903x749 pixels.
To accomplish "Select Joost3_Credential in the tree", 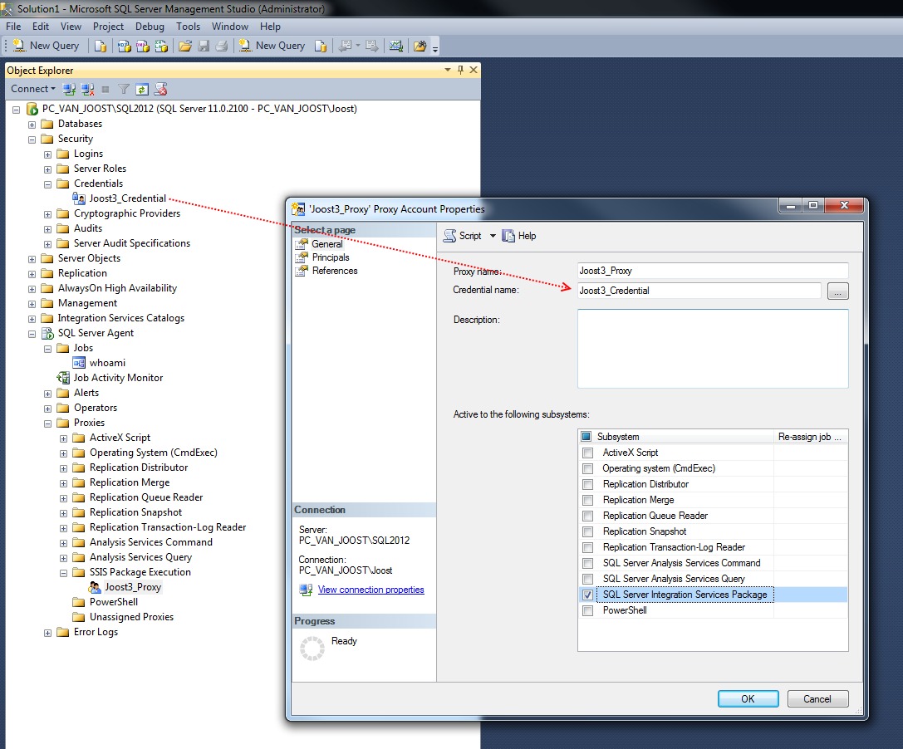I will pos(127,198).
